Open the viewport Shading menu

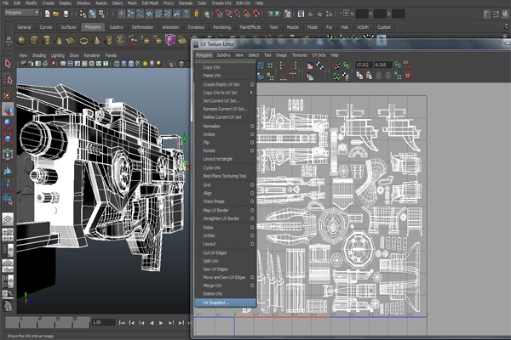(39, 55)
